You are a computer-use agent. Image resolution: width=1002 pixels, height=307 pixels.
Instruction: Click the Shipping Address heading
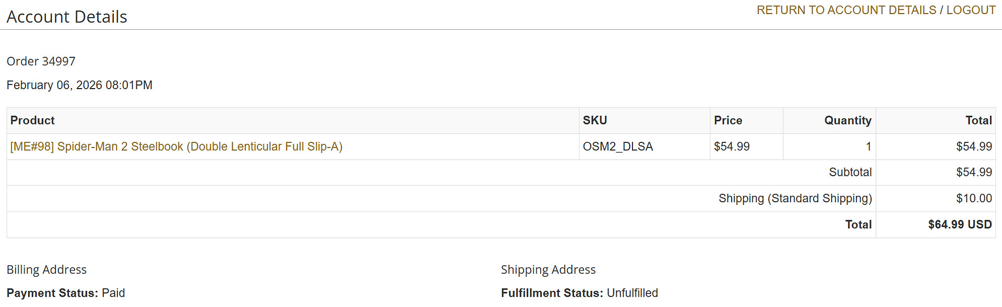point(548,269)
